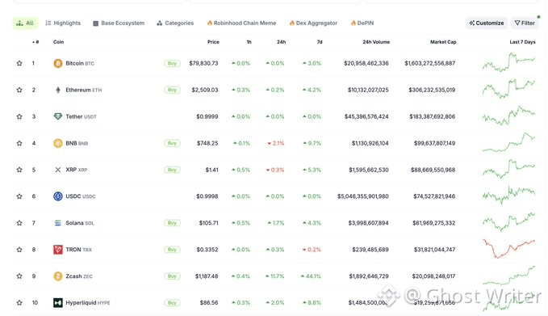Click the Bitcoin coin logo icon
Image resolution: width=548 pixels, height=316 pixels.
(x=57, y=63)
